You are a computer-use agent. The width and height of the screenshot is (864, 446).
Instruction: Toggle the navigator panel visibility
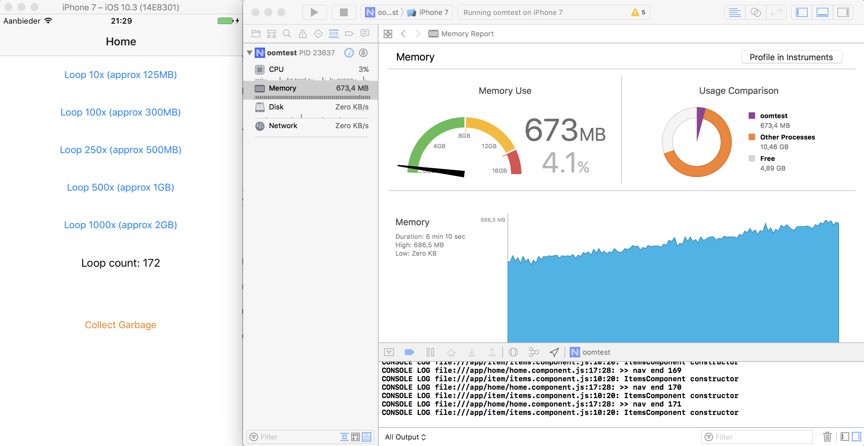802,12
